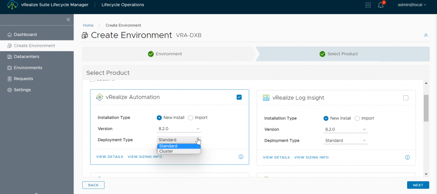This screenshot has height=194, width=437.
Task: Click the Dashboard home icon
Action: (x=9, y=35)
